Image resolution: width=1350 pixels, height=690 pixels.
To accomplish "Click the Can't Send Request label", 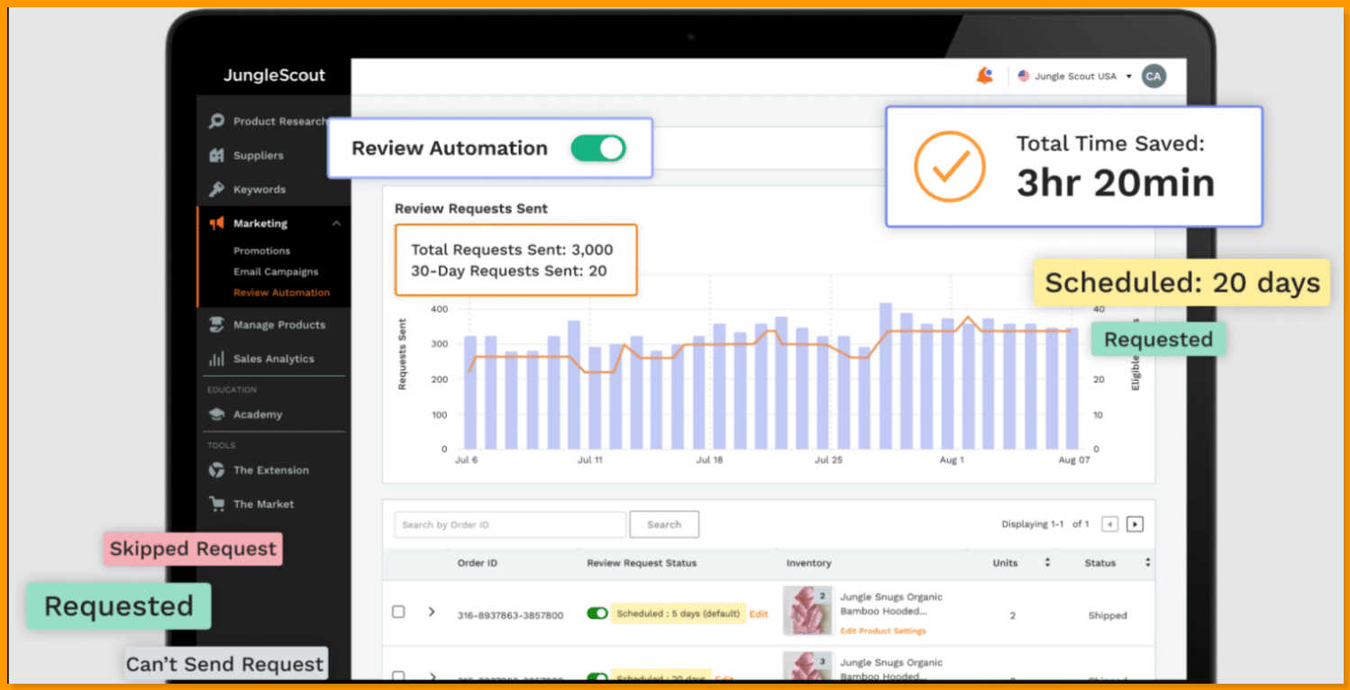I will pos(224,665).
